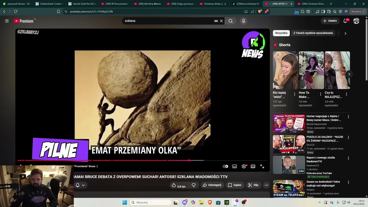Click the Udostępnij share button
This screenshot has width=368, height=207.
click(212, 185)
